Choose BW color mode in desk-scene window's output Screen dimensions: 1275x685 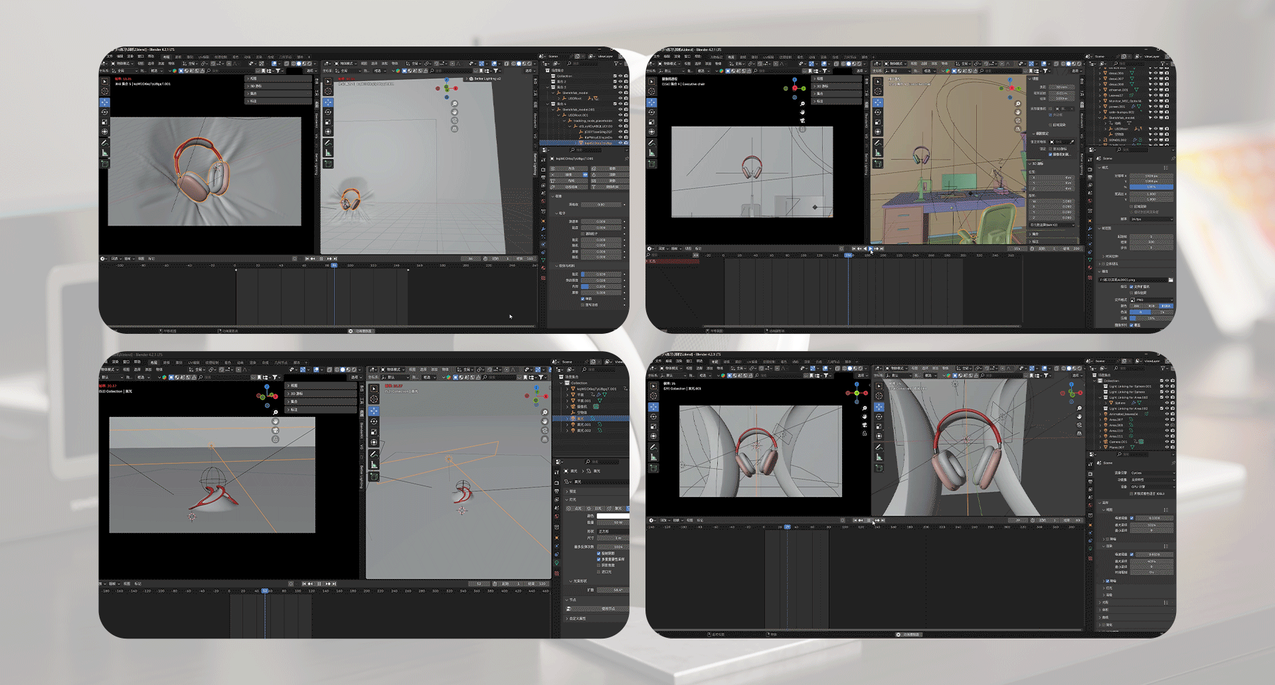(x=1137, y=306)
